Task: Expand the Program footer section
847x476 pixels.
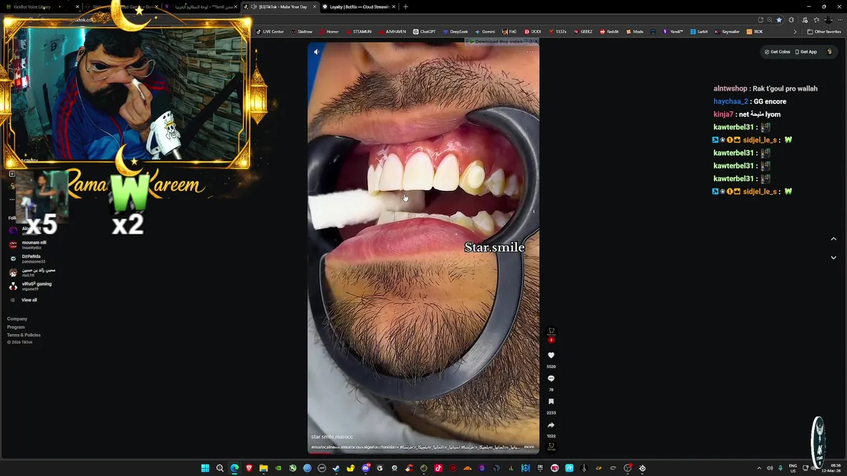Action: (16, 327)
